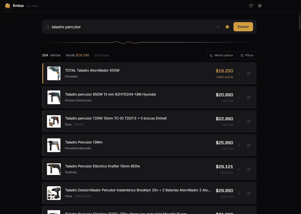The height and width of the screenshot is (214, 301).
Task: Click the $22.990 price
Action: (x=225, y=119)
